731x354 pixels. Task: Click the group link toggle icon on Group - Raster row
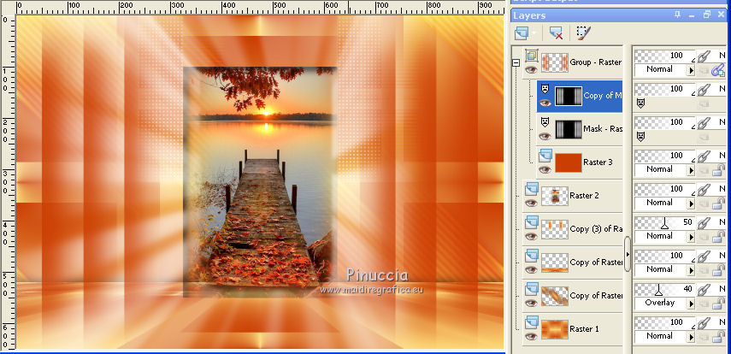(718, 70)
